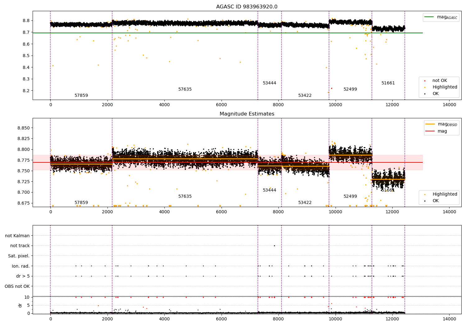The height and width of the screenshot is (326, 466).
Task: Click y-axis tick 8.800 in middle plot
Action: tap(24, 150)
